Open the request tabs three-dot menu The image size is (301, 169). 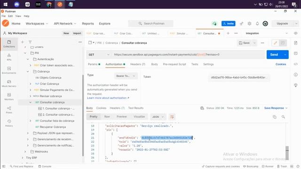(x=236, y=33)
